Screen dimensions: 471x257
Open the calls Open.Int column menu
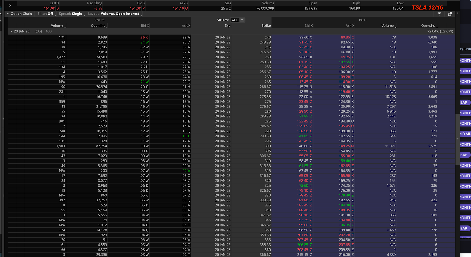(x=107, y=27)
